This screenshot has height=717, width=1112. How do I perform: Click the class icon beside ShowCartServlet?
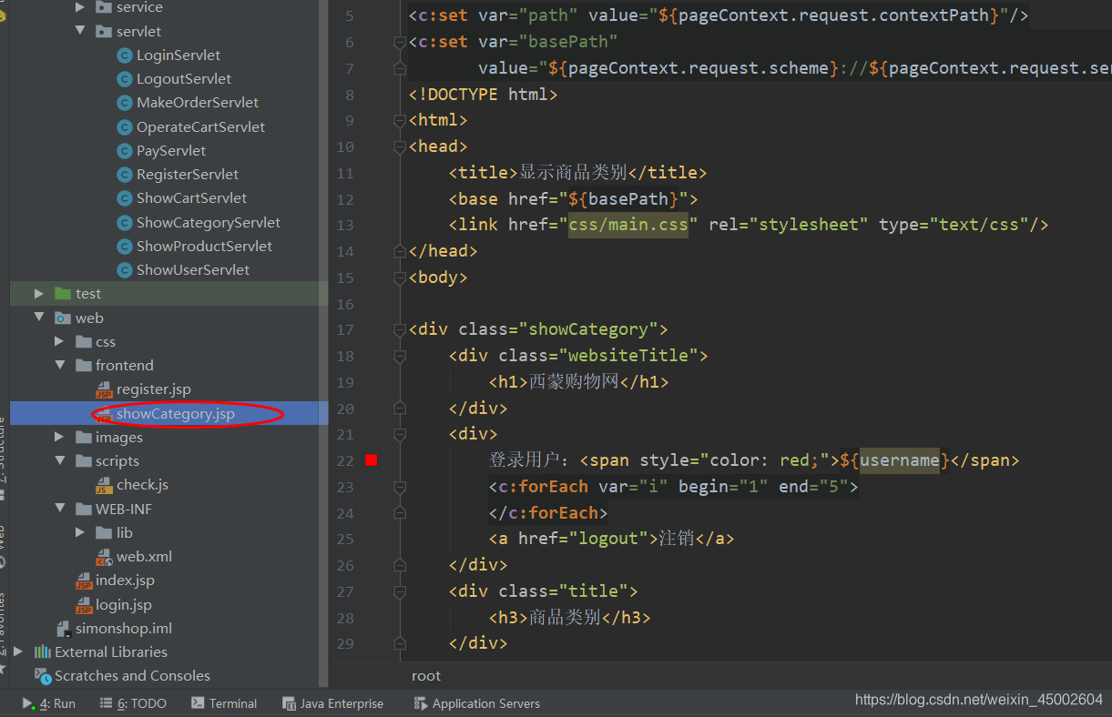pyautogui.click(x=125, y=198)
